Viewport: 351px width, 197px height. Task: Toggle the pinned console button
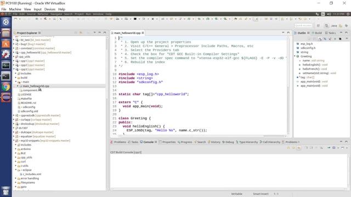coord(329,148)
